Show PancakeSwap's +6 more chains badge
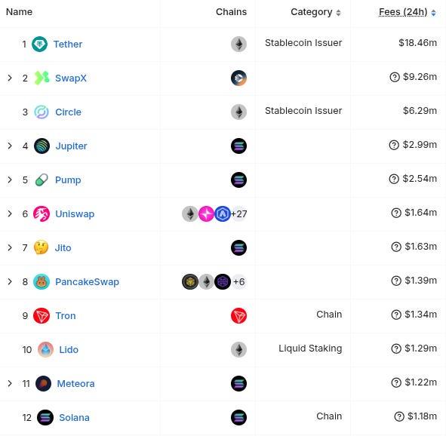Image resolution: width=446 pixels, height=436 pixels. click(x=238, y=281)
